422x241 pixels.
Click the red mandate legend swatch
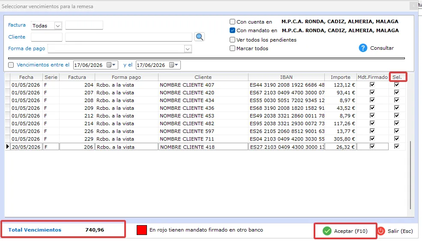coord(142,230)
